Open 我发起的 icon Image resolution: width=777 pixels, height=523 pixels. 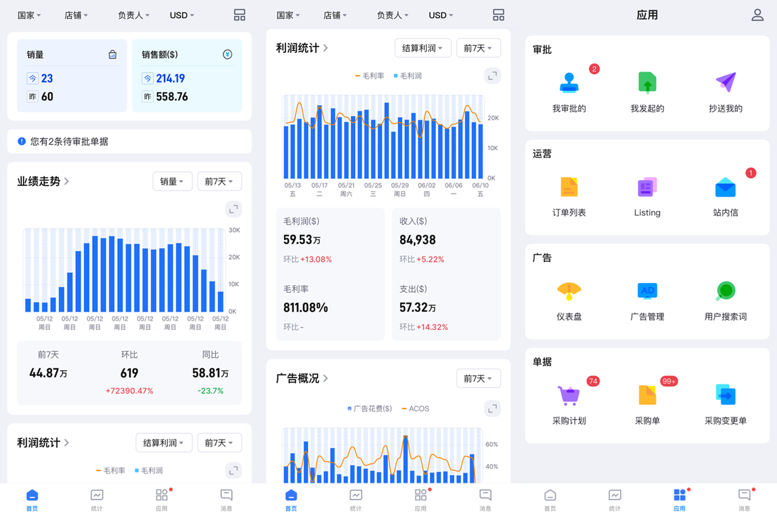tap(647, 83)
